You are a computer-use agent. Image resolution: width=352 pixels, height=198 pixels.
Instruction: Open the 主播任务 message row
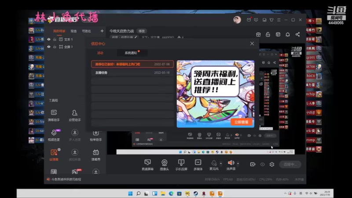[132, 73]
